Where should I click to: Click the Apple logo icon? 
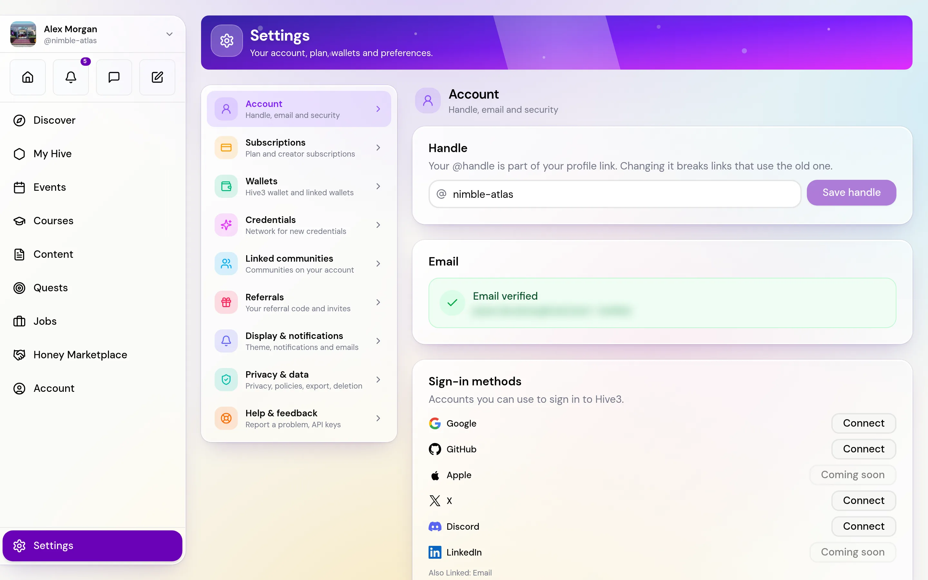tap(435, 475)
